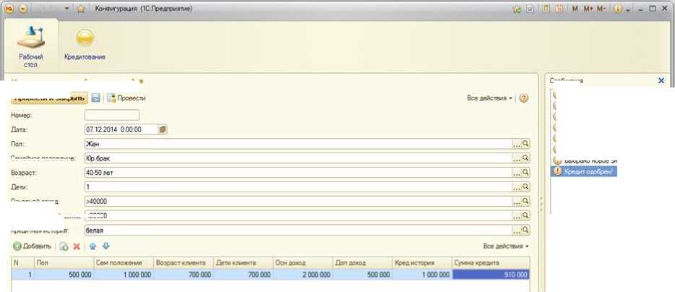The width and height of the screenshot is (675, 292).
Task: Click the field containing белая
Action: 298,230
